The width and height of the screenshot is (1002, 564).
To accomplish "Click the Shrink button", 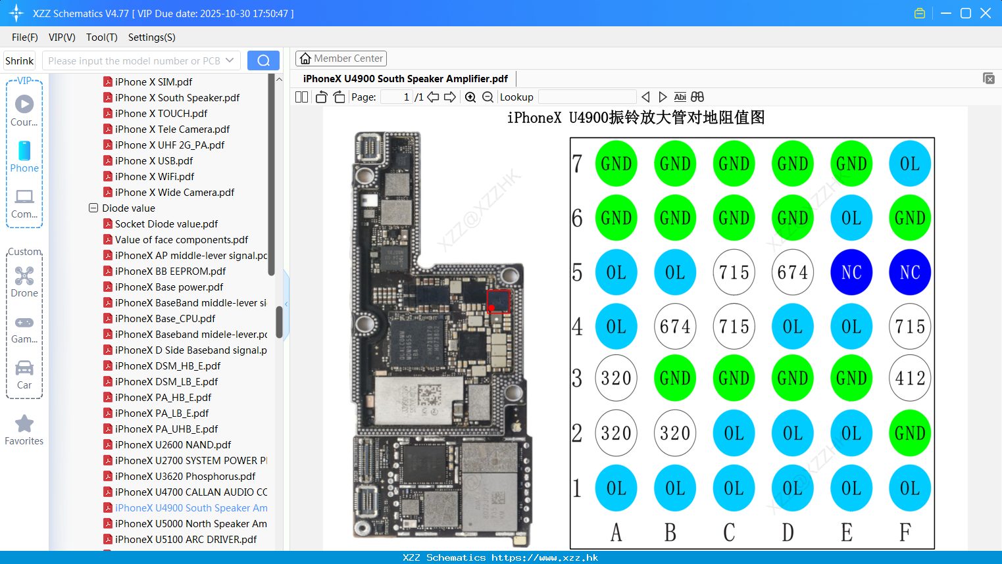I will coord(19,60).
